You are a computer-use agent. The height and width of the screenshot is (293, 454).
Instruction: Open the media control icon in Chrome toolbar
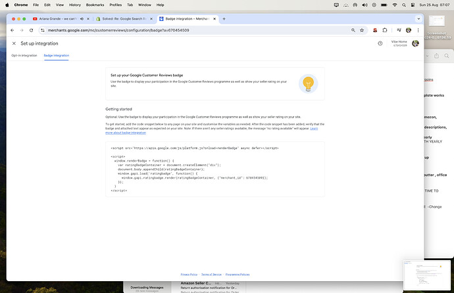point(399,30)
